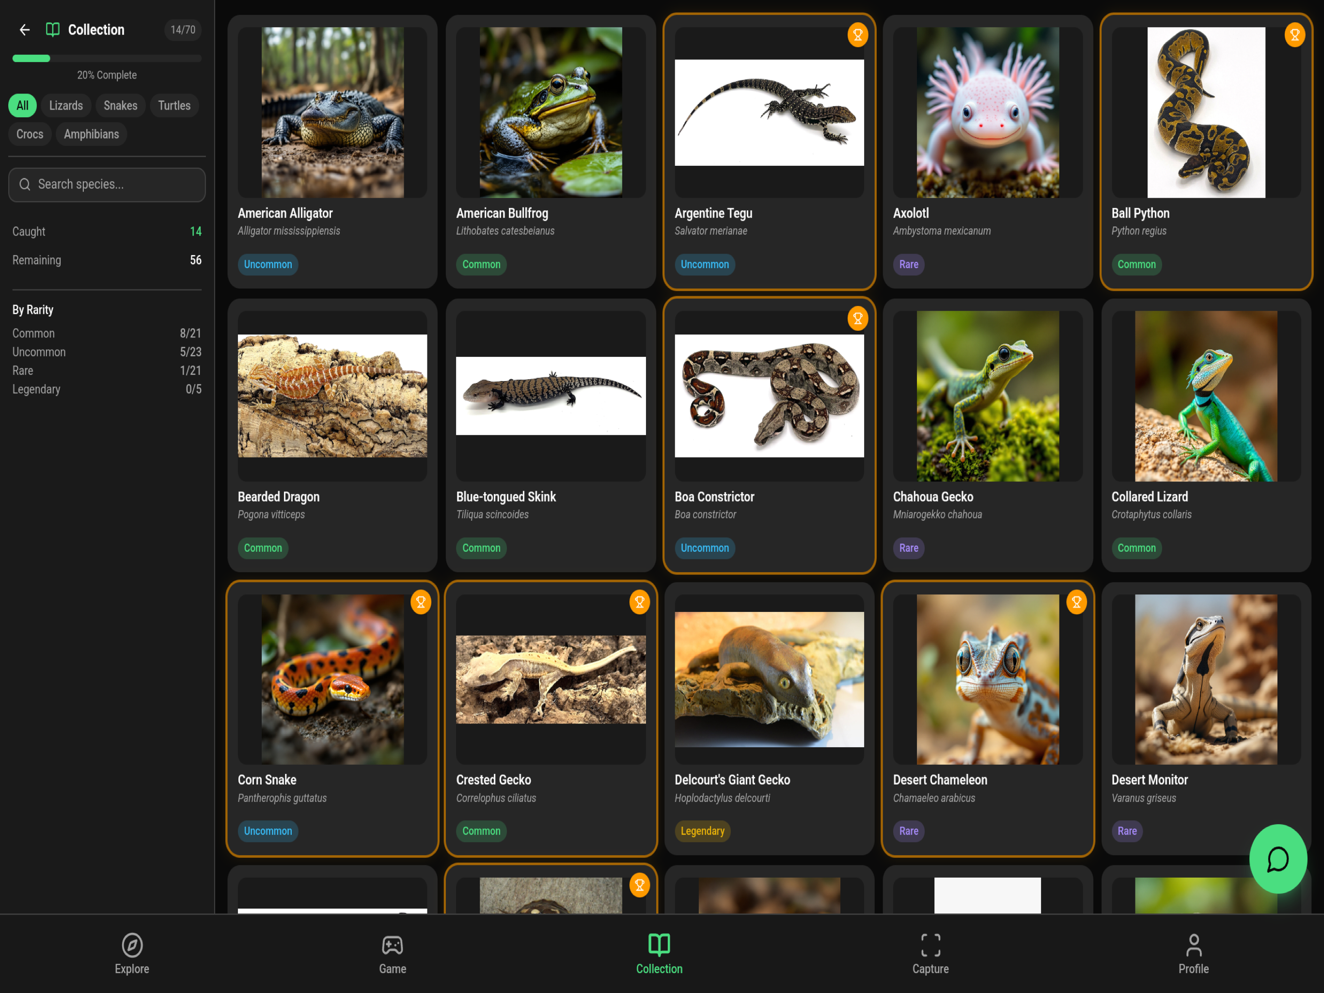Image resolution: width=1324 pixels, height=993 pixels.
Task: Click Legendary tag on Delcourt's Giant Gecko
Action: point(702,831)
